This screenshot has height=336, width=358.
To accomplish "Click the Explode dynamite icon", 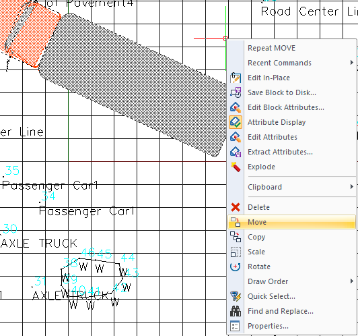I will (x=236, y=167).
